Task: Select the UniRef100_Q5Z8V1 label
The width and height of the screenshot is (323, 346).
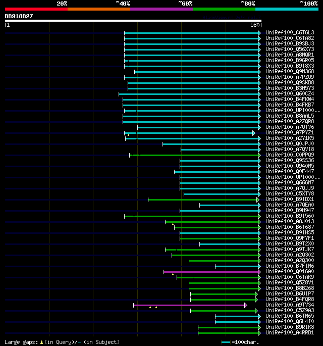Action: tap(290, 282)
